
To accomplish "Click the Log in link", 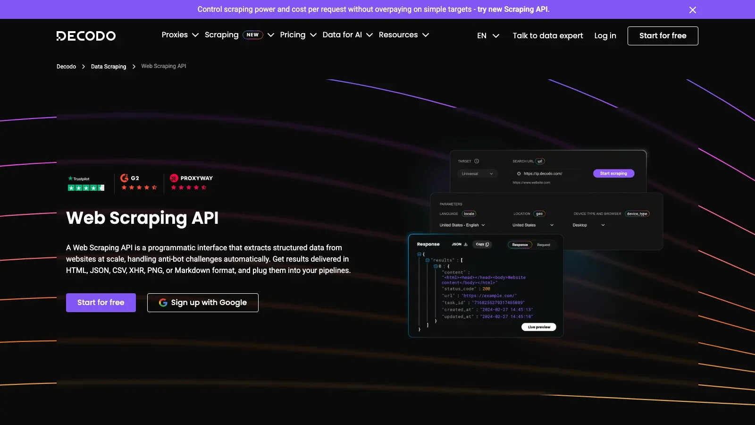I will 605,36.
